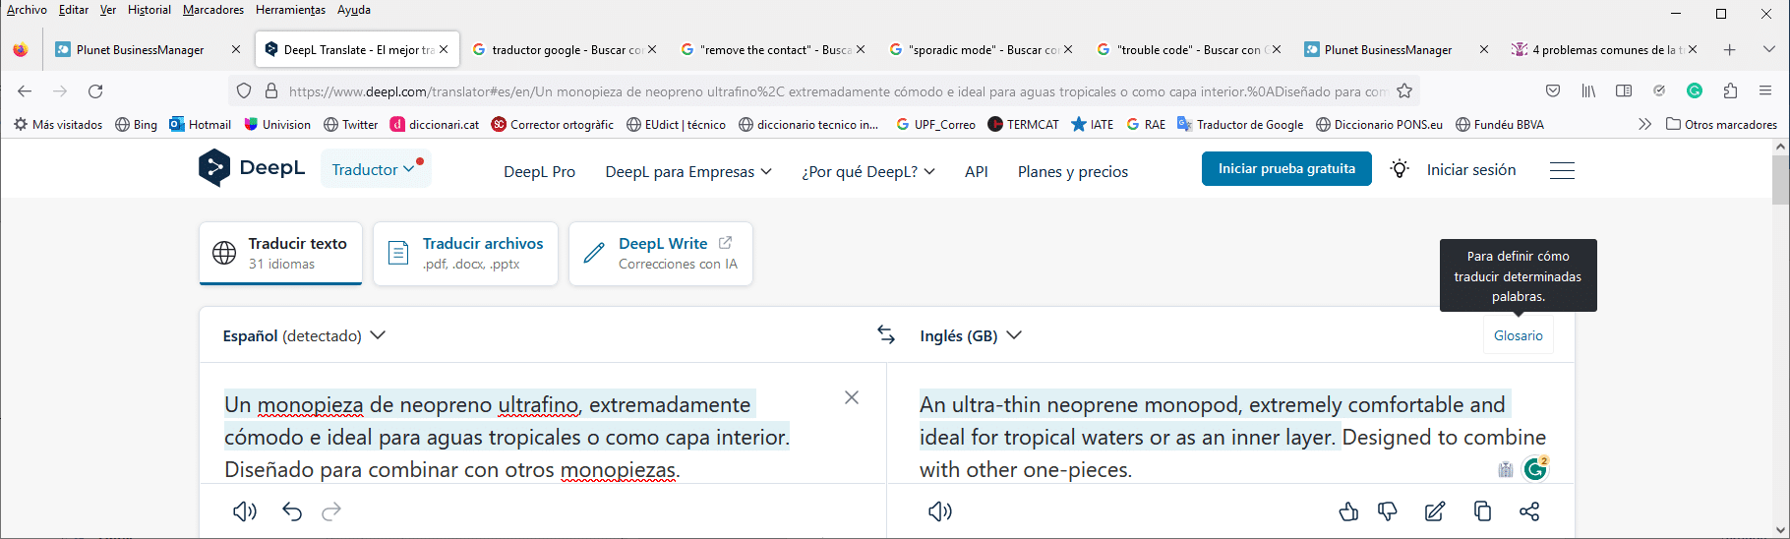Viewport: 1790px width, 539px height.
Task: Edit the translation with pencil icon
Action: 1435,511
